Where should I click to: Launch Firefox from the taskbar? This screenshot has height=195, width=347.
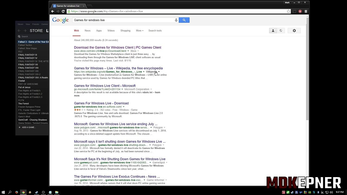[x=17, y=192]
